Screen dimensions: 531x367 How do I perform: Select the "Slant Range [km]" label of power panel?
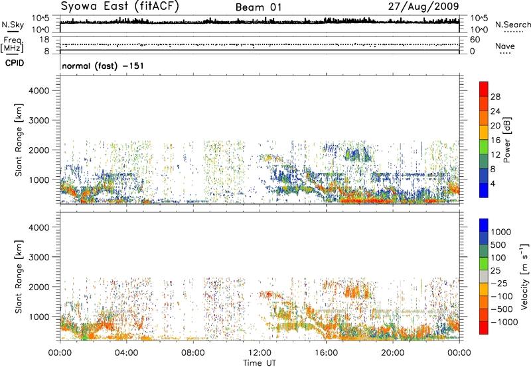19,140
